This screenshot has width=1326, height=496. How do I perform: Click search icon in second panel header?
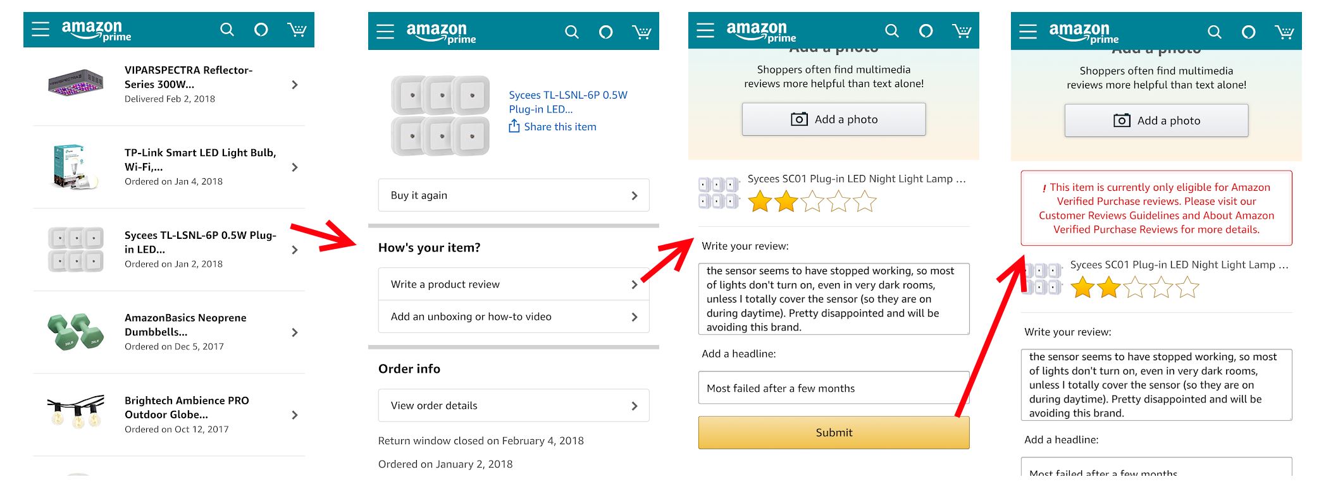(571, 32)
